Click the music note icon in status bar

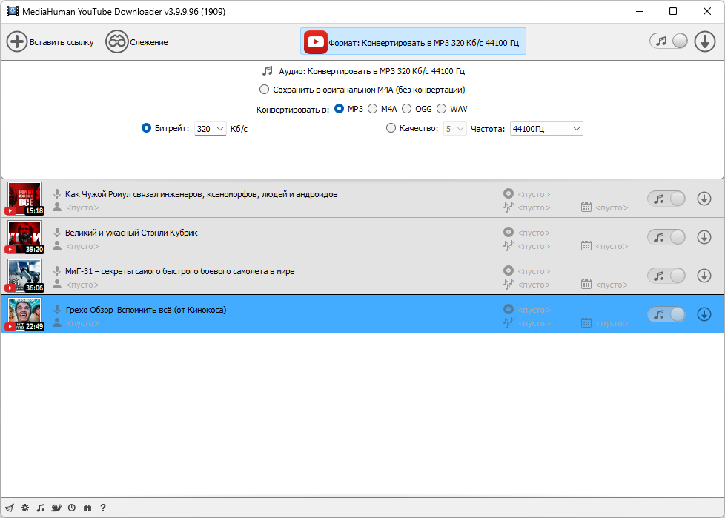(41, 508)
